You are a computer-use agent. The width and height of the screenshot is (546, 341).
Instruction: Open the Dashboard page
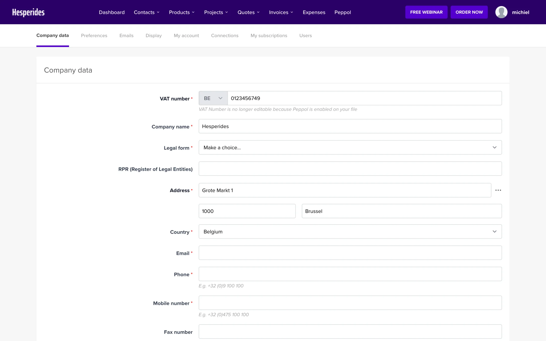pos(112,12)
